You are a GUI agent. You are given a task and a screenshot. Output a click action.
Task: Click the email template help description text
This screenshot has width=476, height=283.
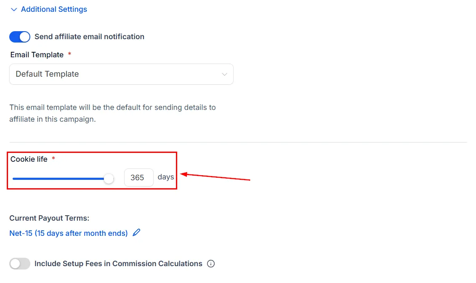pyautogui.click(x=112, y=113)
